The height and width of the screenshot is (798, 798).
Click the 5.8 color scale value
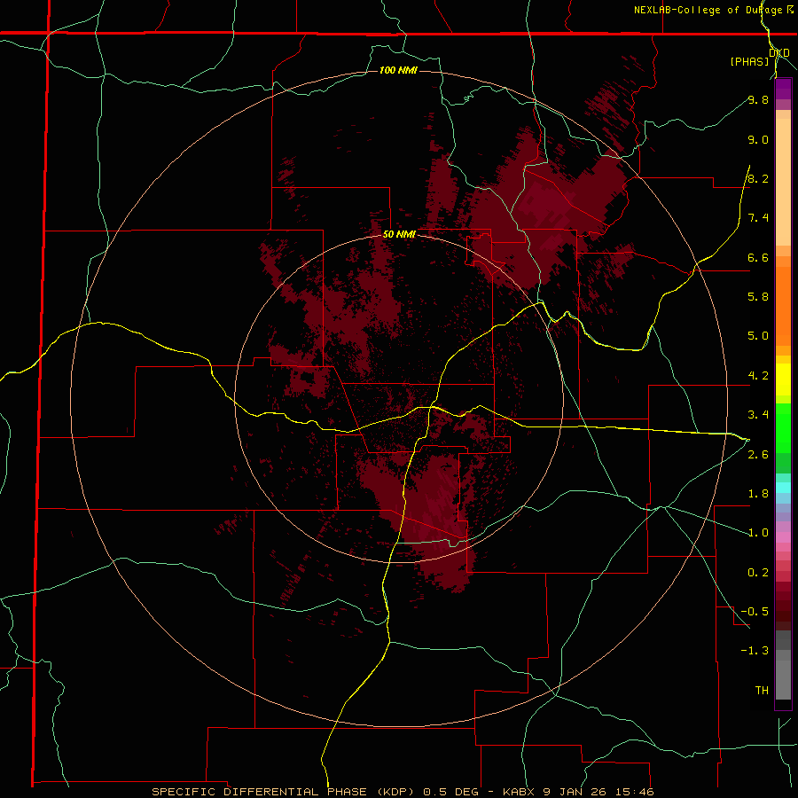coord(758,297)
